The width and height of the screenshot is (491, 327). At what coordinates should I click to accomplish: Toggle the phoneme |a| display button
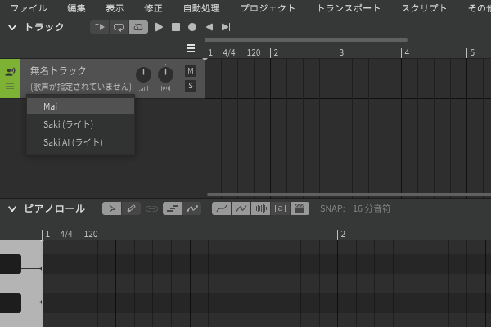[280, 208]
